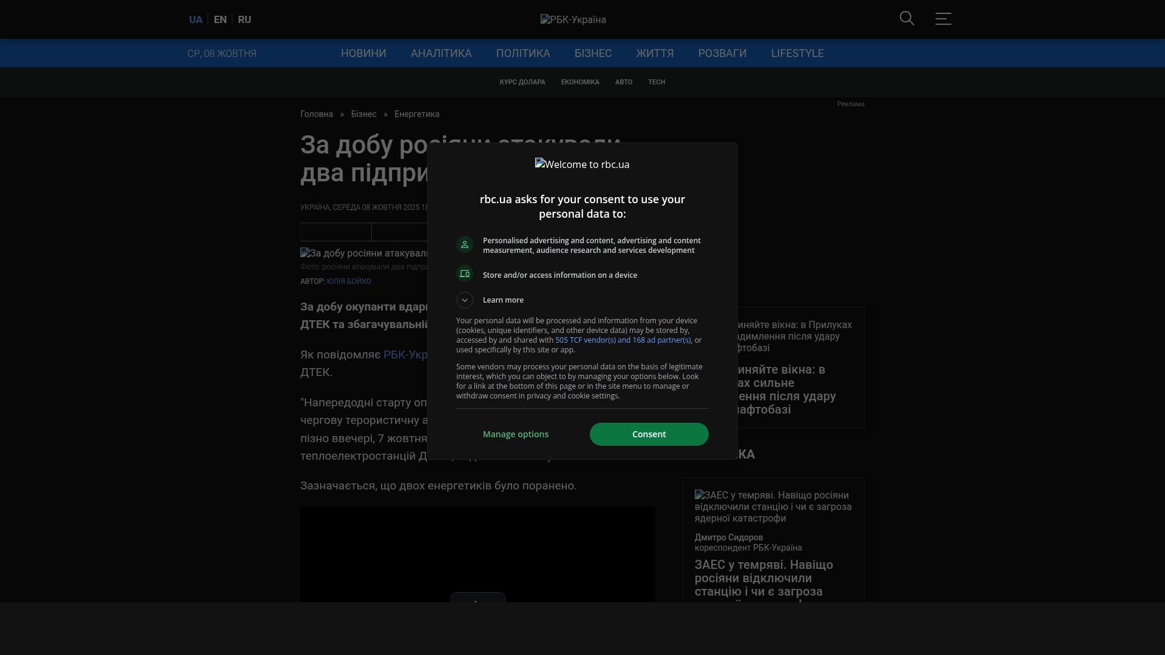This screenshot has width=1165, height=655.
Task: Open the hamburger menu icon
Action: pyautogui.click(x=943, y=19)
